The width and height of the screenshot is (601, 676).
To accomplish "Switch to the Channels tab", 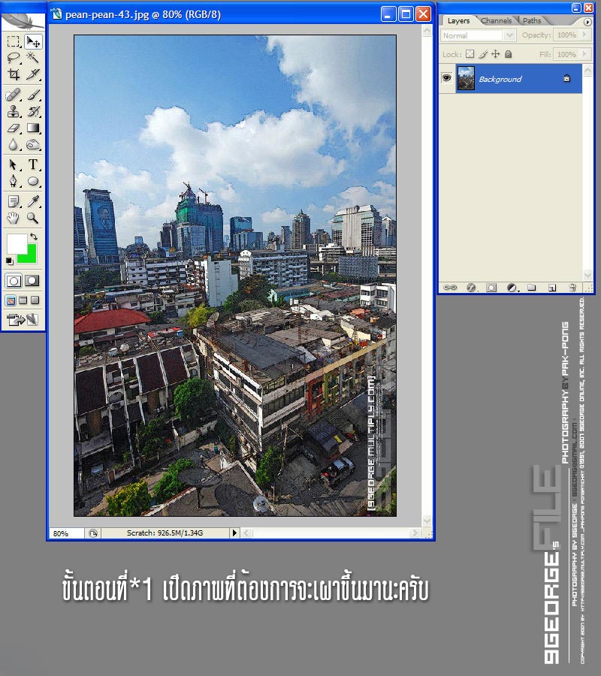I will [497, 21].
